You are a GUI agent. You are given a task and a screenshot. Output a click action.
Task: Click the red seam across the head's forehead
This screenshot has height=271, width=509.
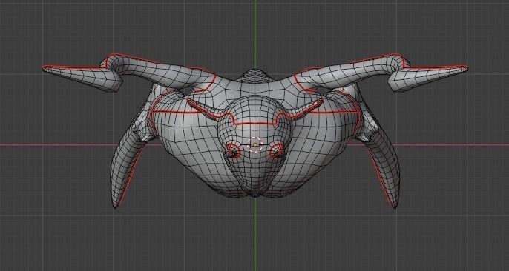coord(254,123)
